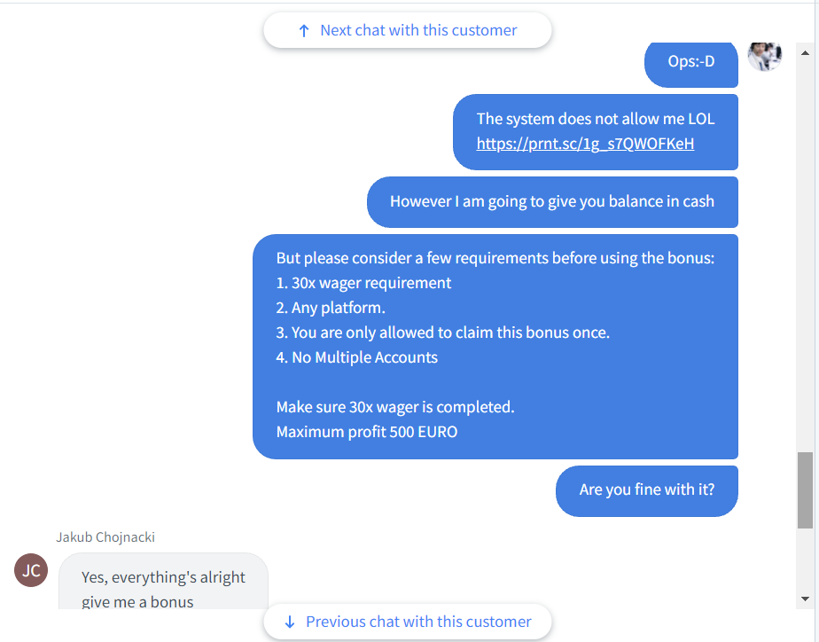This screenshot has width=819, height=642.
Task: Click the scrollbar up arrow
Action: [x=805, y=52]
